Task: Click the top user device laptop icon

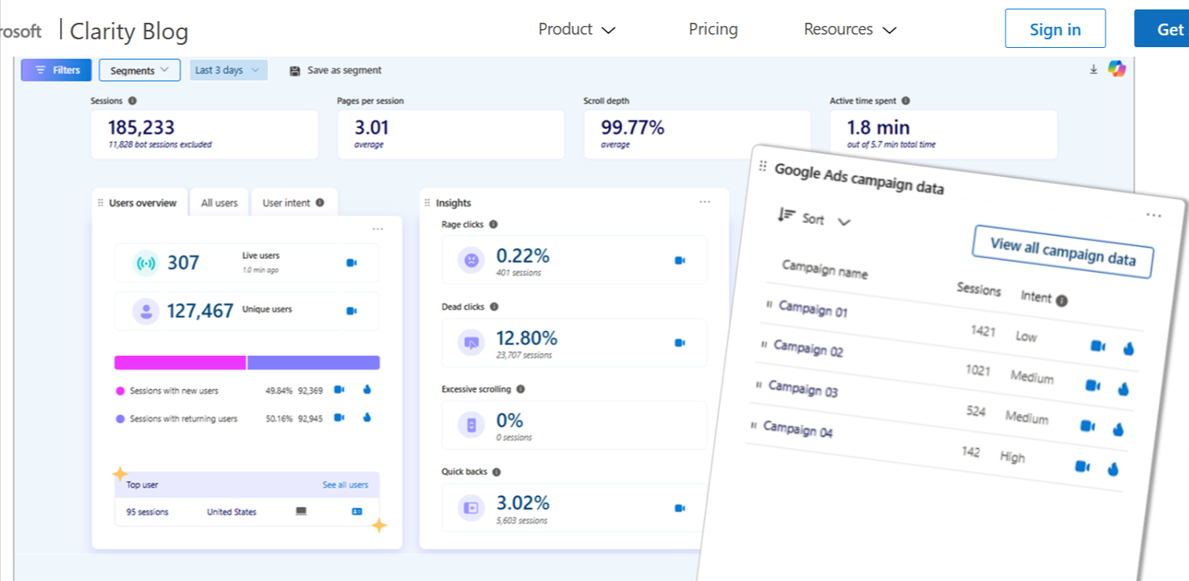Action: pyautogui.click(x=301, y=512)
